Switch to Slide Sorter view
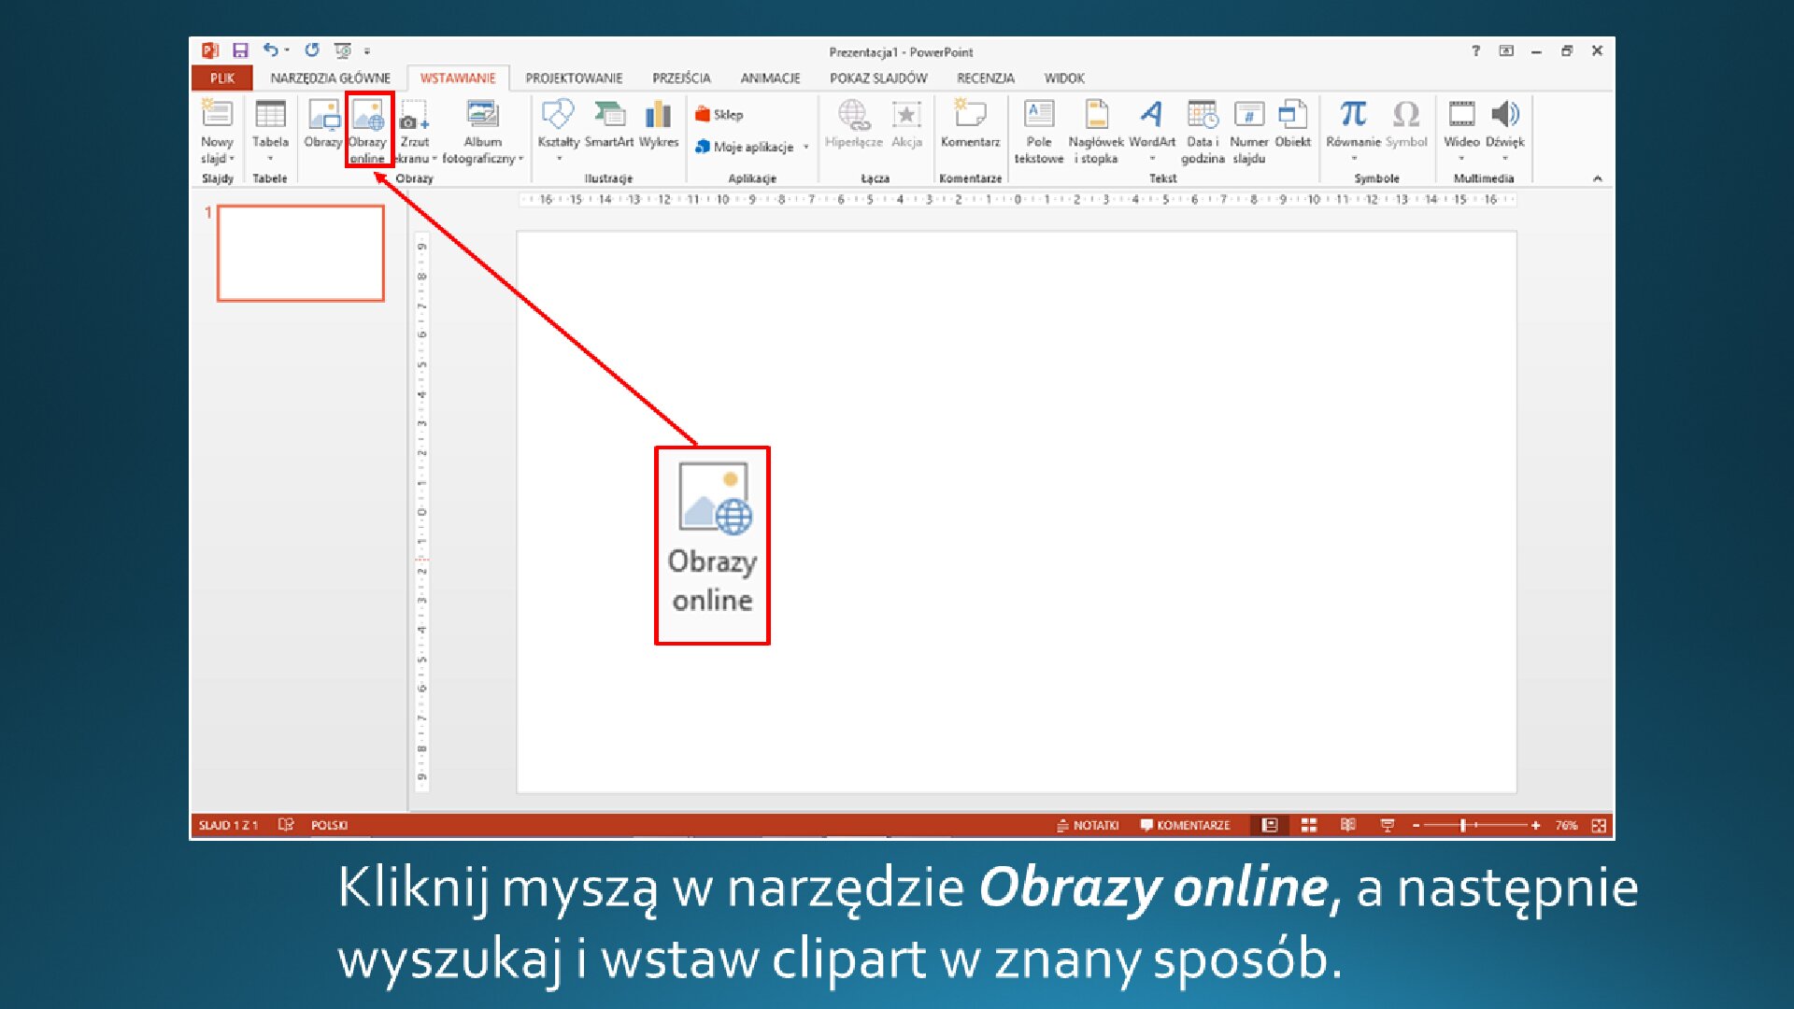The width and height of the screenshot is (1794, 1009). click(x=1307, y=825)
